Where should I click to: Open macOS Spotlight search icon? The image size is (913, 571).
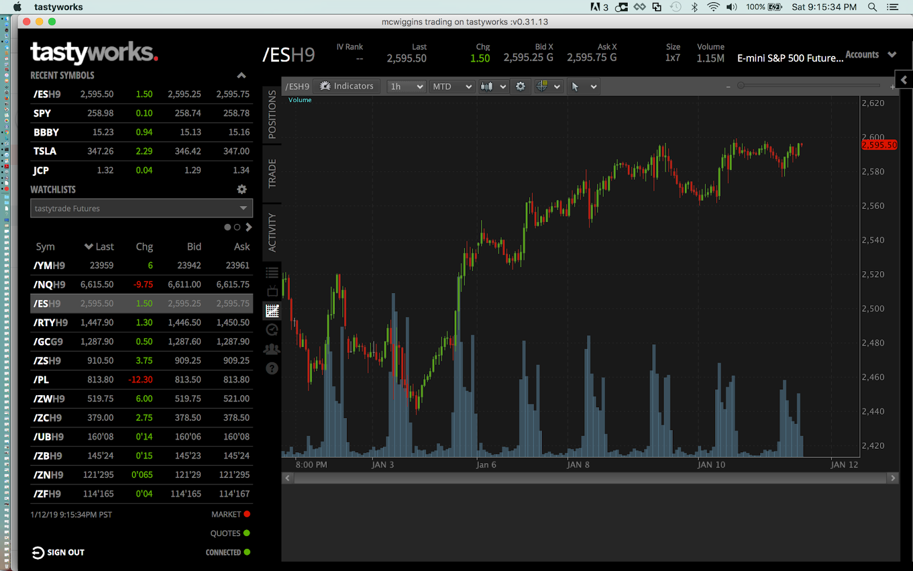872,7
